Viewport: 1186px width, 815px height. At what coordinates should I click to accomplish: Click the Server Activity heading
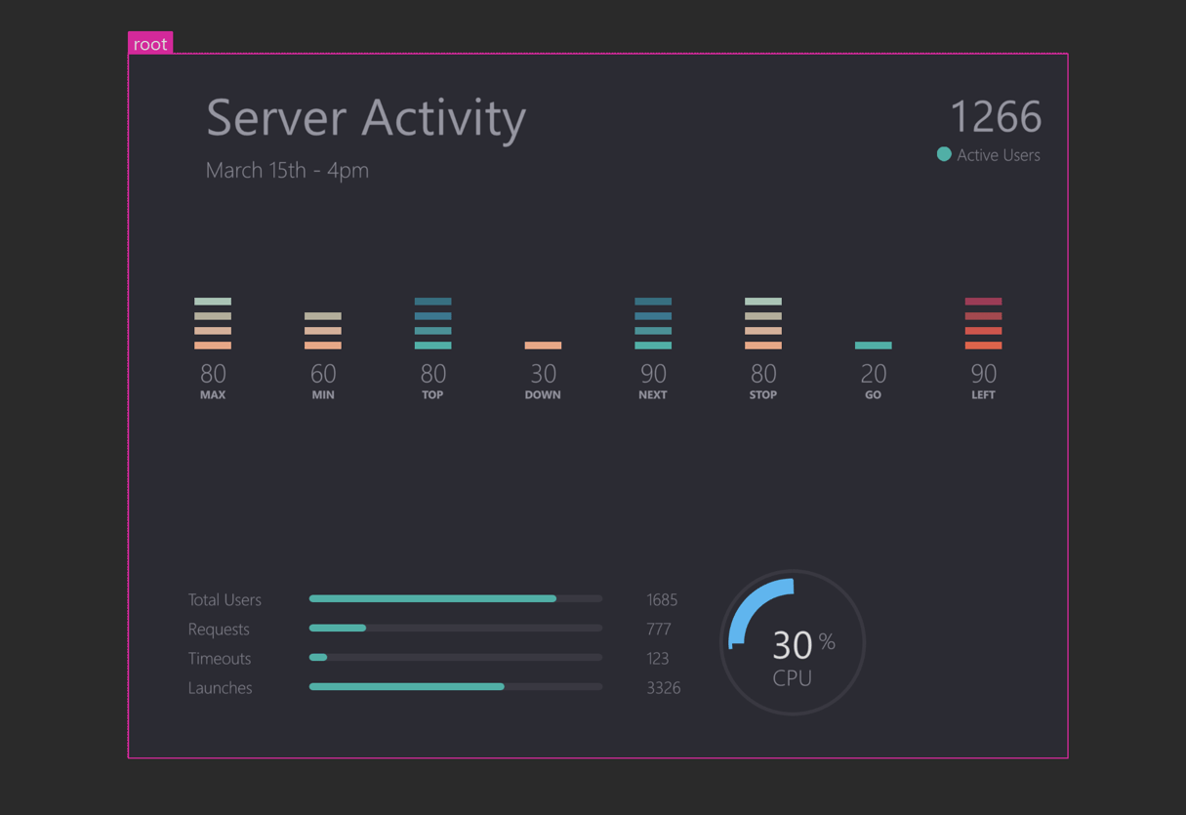point(366,118)
